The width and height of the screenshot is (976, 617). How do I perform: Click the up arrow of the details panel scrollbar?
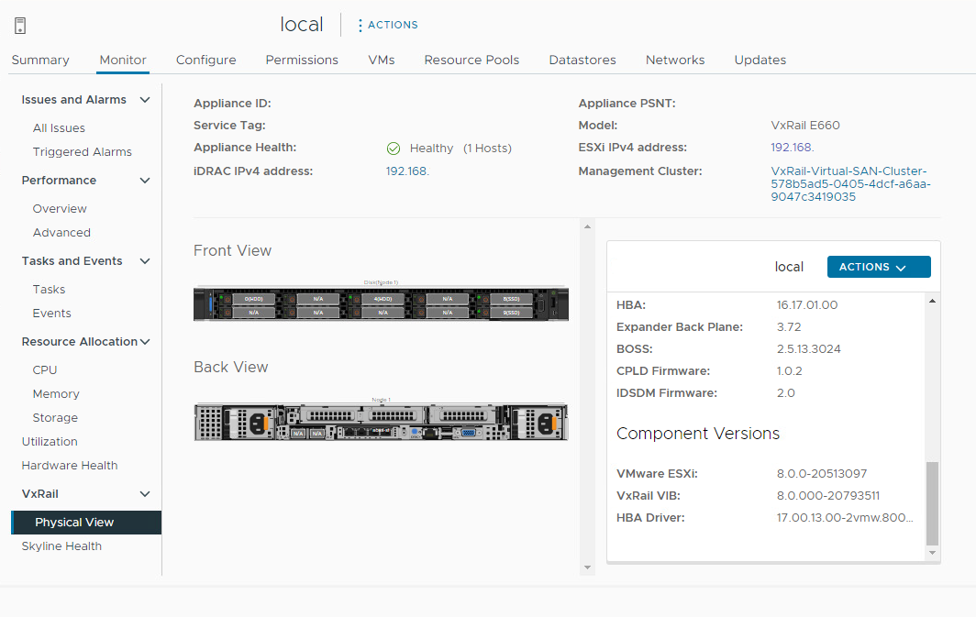point(932,301)
